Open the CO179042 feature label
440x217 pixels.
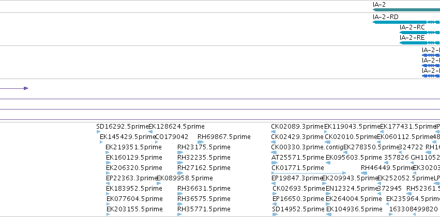(x=172, y=137)
